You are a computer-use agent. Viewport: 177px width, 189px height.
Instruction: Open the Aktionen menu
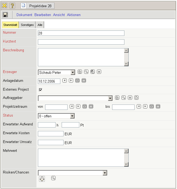tap(74, 15)
